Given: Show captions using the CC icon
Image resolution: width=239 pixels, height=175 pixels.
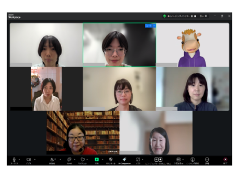Looking at the screenshot, I should coord(178,159).
